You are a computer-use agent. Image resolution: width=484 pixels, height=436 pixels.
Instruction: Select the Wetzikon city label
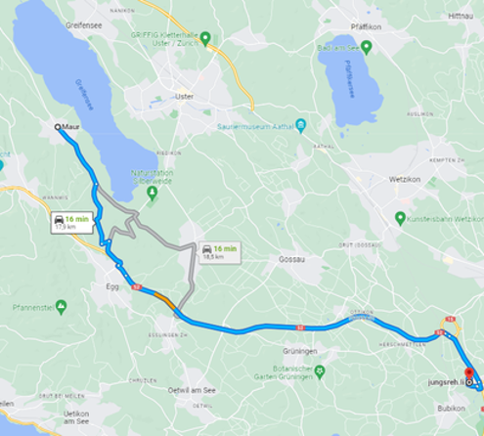click(405, 179)
